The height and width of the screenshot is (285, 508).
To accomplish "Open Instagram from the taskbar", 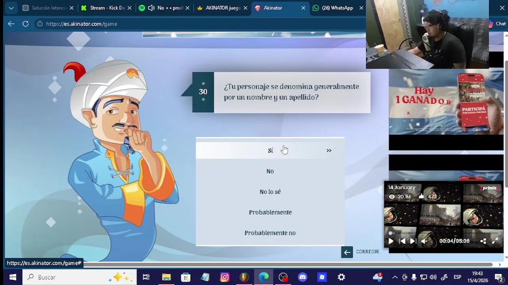I will (x=225, y=277).
